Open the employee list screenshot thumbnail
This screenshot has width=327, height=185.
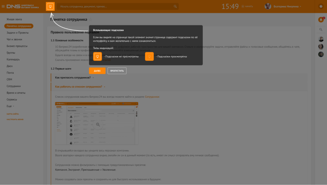(96, 123)
